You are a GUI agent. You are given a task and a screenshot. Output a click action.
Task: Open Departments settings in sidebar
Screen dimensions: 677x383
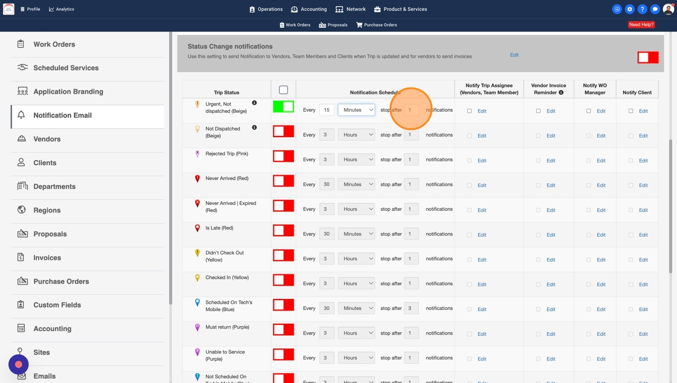click(x=88, y=186)
